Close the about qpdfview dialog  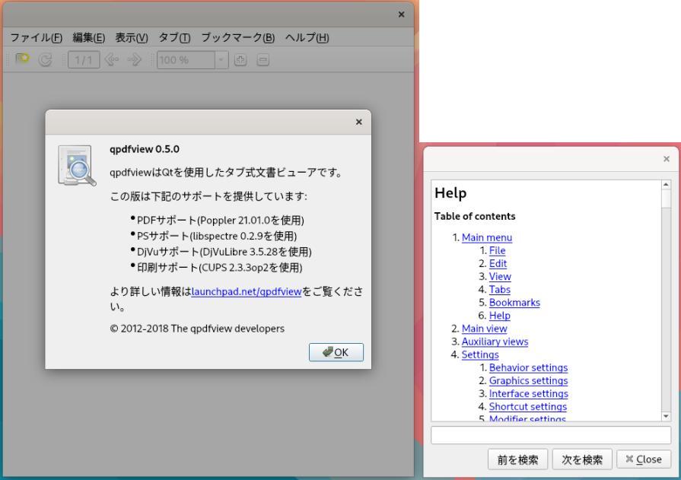[x=358, y=122]
